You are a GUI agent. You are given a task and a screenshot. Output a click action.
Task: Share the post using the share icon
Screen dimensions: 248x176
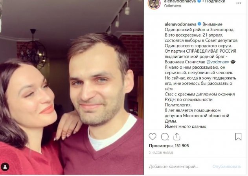[177, 137]
